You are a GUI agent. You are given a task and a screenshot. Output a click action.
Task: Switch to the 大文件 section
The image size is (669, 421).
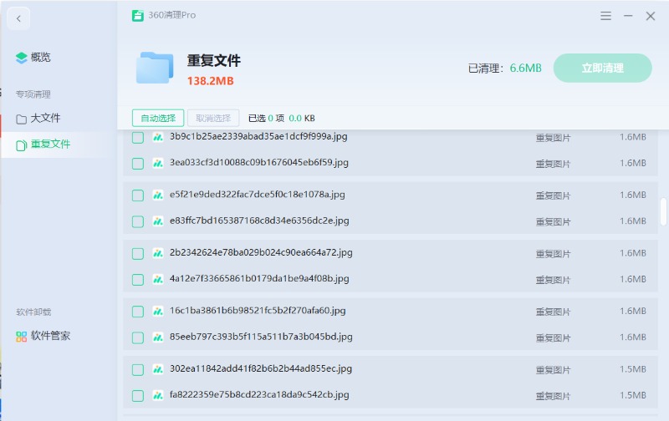[45, 119]
